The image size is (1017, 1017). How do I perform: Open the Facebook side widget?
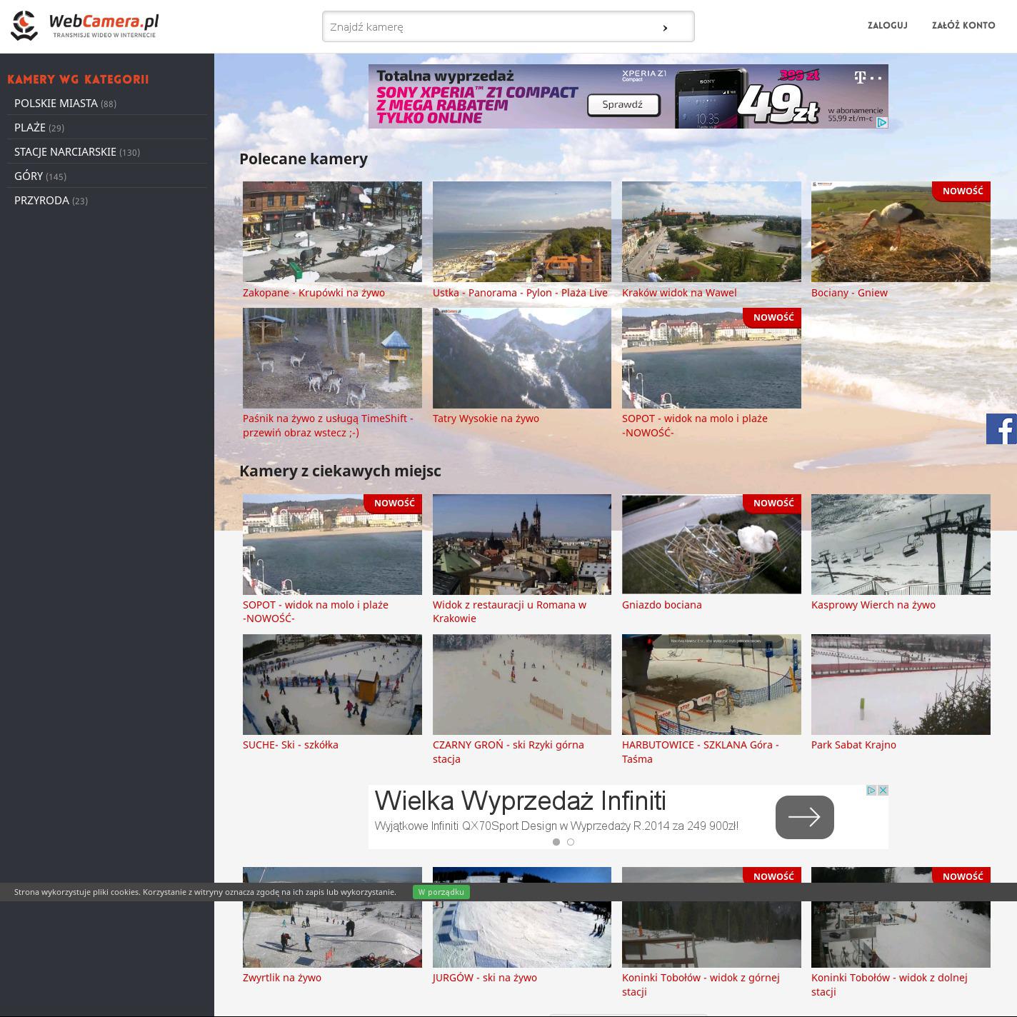click(x=1001, y=429)
